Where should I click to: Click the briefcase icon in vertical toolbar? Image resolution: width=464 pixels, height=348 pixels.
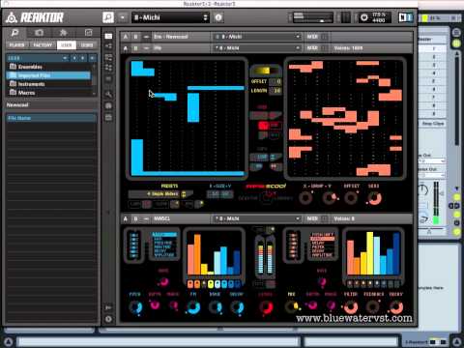[x=108, y=118]
